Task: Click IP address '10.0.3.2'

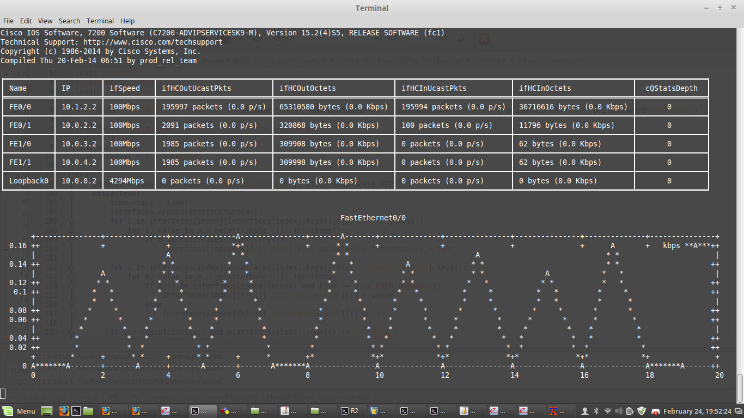Action: click(79, 144)
